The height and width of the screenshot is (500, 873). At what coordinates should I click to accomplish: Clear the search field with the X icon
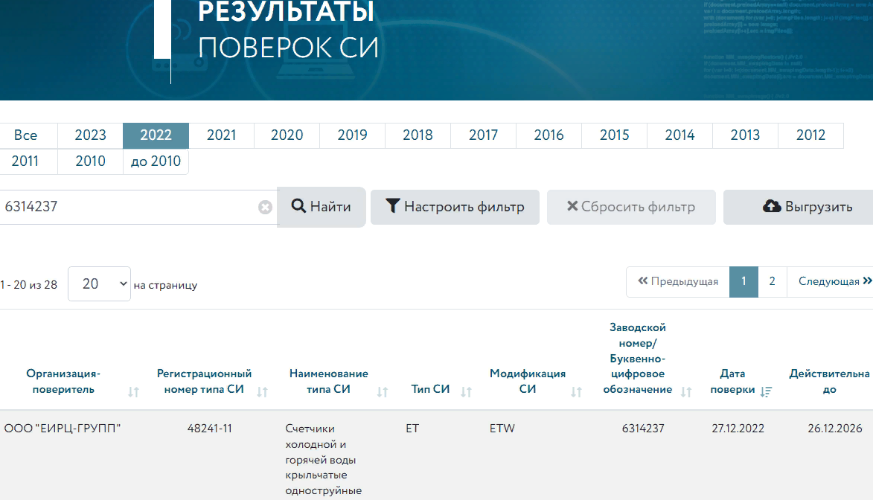pyautogui.click(x=265, y=207)
